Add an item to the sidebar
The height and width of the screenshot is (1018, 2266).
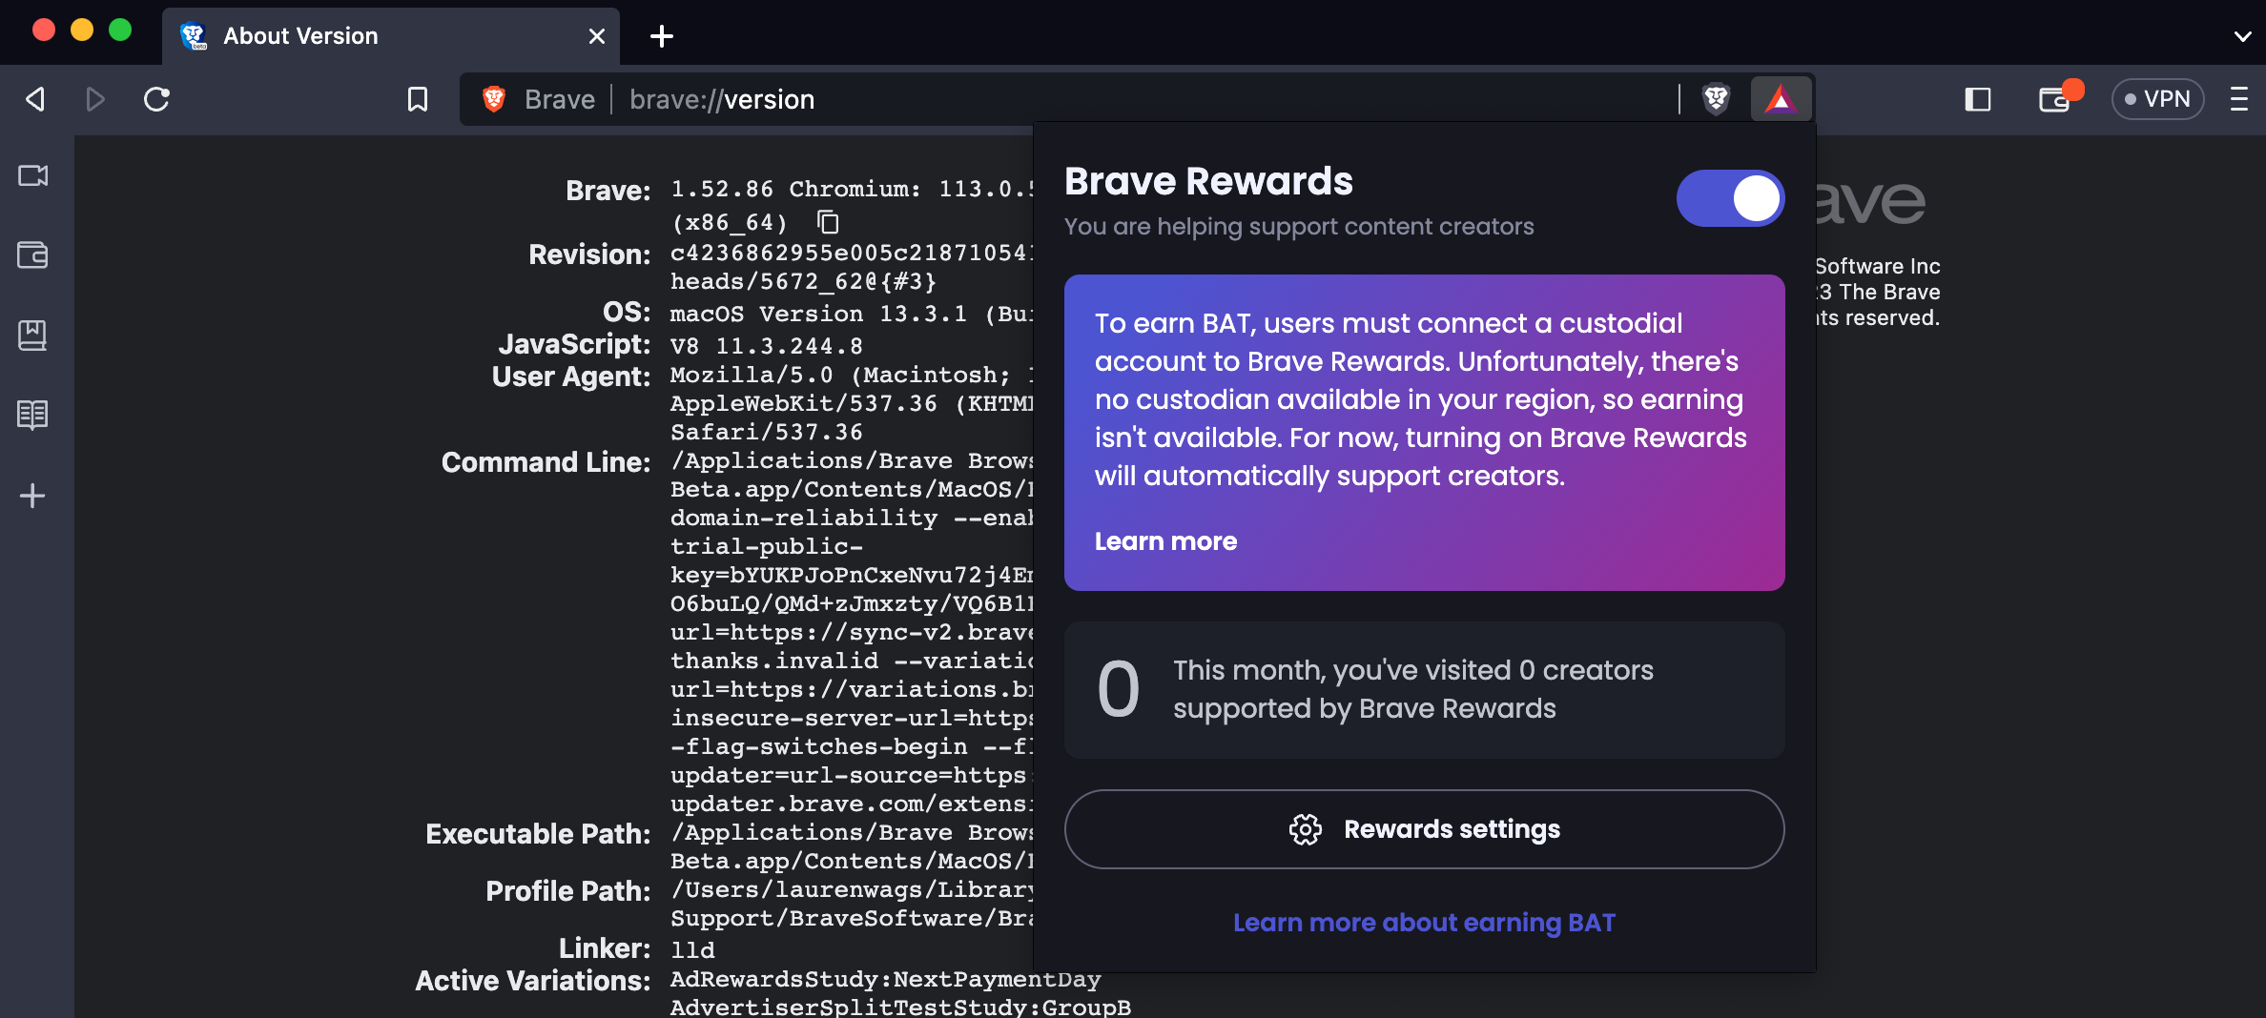pyautogui.click(x=32, y=495)
